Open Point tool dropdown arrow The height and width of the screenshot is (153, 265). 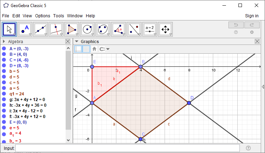tap(30, 35)
